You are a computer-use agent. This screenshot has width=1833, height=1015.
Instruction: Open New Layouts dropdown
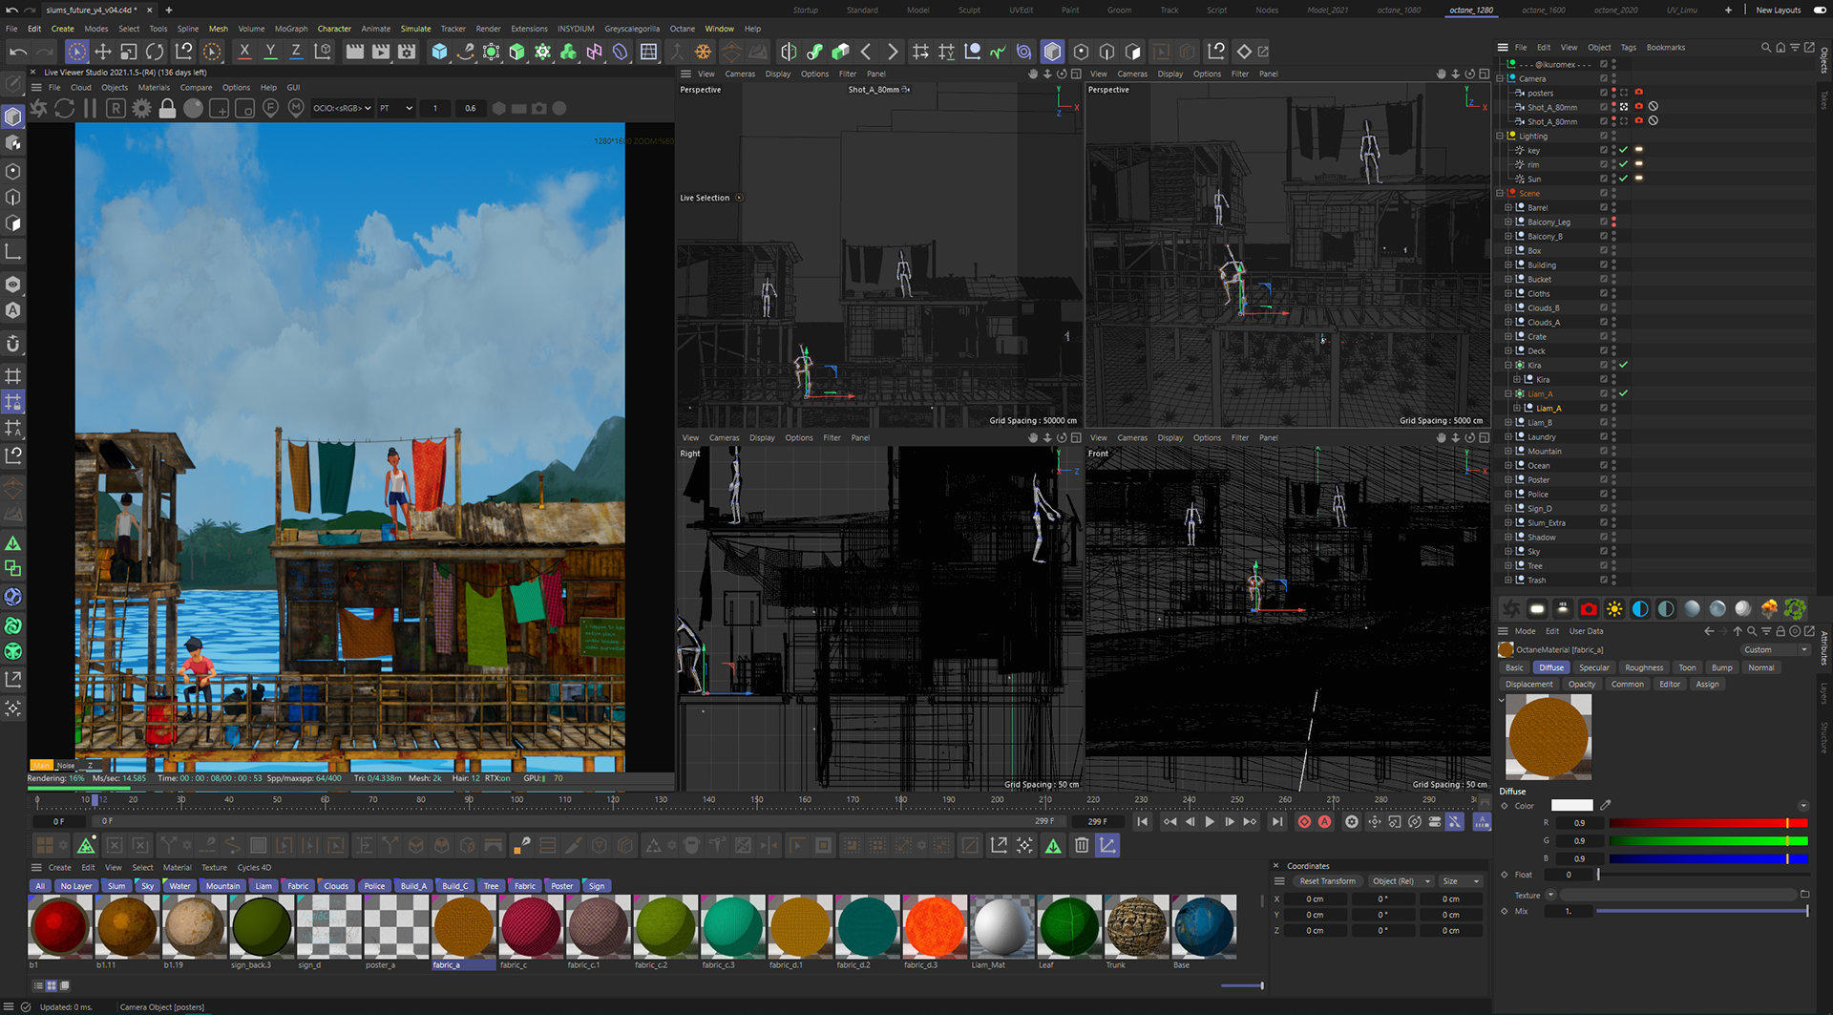1778,10
